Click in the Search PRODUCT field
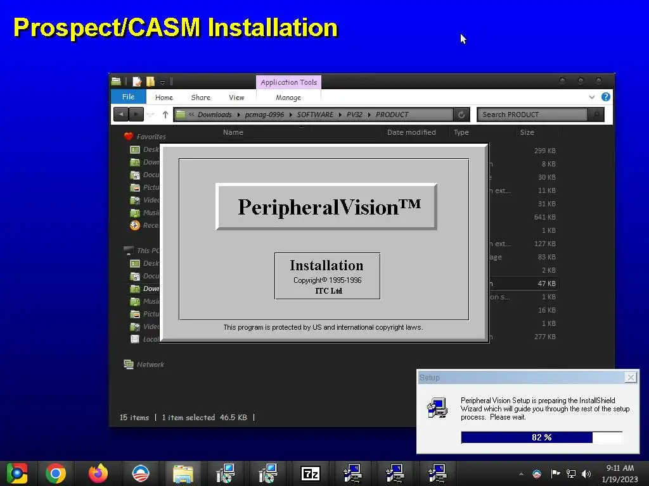 [532, 115]
